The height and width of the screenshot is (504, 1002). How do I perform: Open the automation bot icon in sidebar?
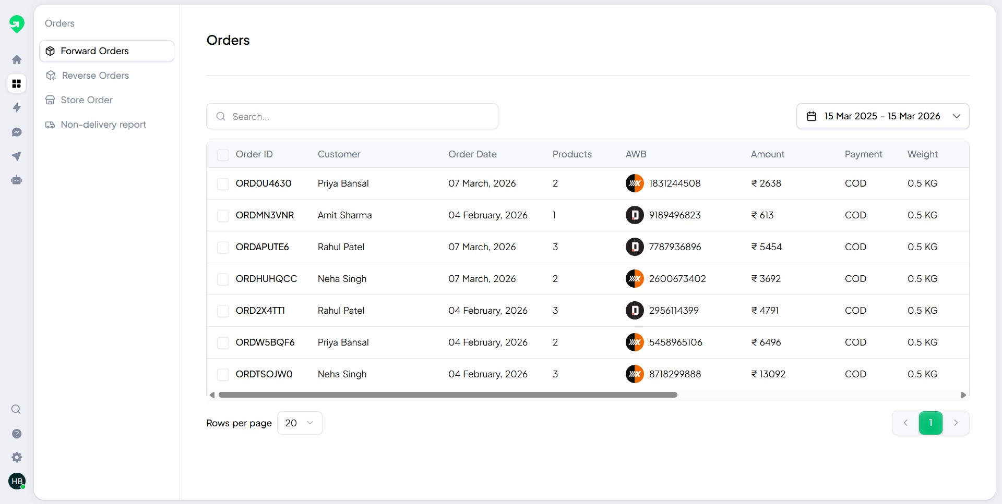point(17,180)
